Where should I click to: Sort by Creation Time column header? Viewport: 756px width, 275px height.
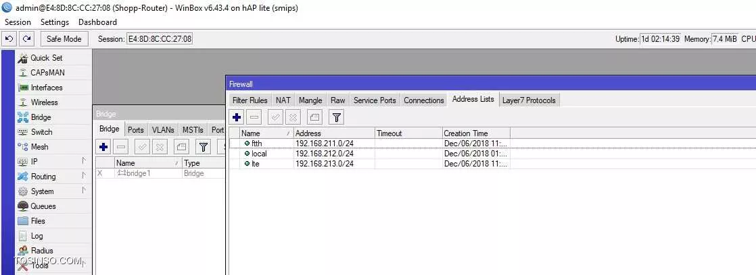coord(476,133)
